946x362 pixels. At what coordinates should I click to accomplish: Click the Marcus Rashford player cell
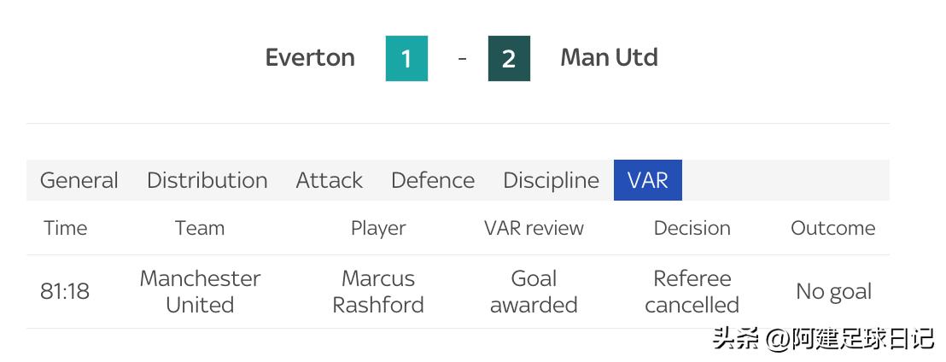coord(378,291)
